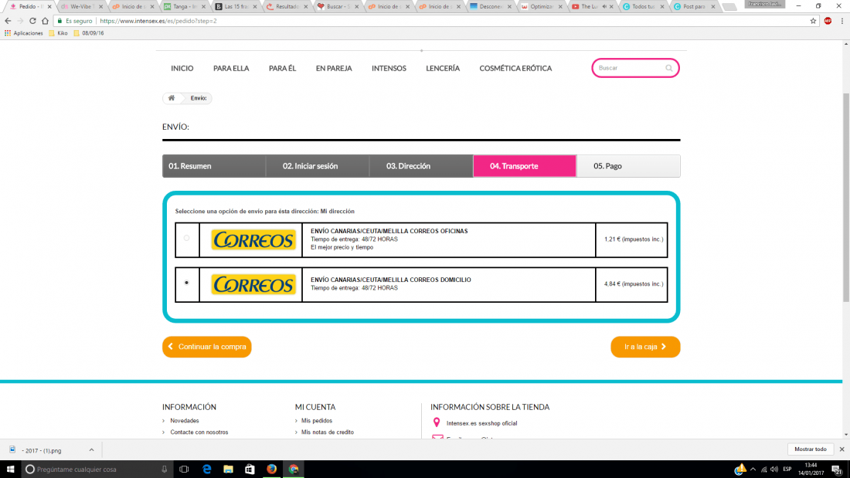Bookmark page with star icon

813,21
